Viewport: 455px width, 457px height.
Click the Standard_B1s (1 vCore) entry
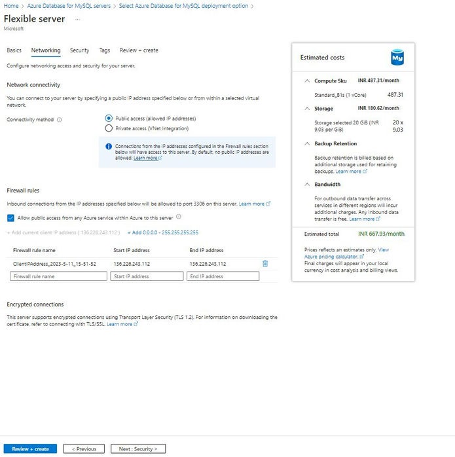[x=340, y=95]
